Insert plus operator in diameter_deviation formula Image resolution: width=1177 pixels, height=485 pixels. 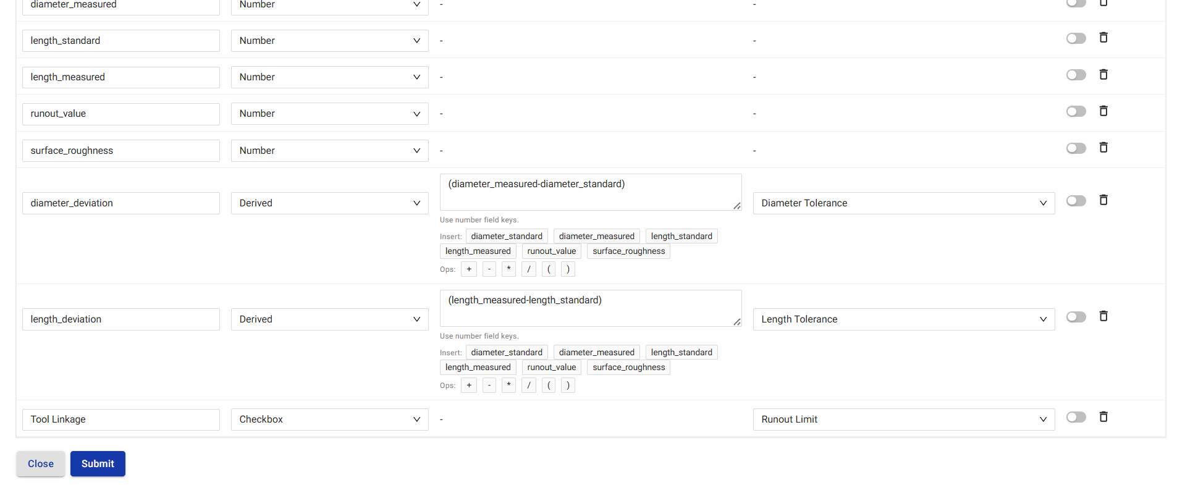tap(469, 269)
